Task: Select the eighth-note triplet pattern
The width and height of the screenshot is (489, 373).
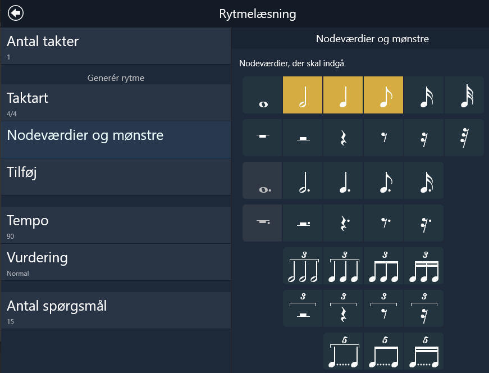Action: [383, 266]
